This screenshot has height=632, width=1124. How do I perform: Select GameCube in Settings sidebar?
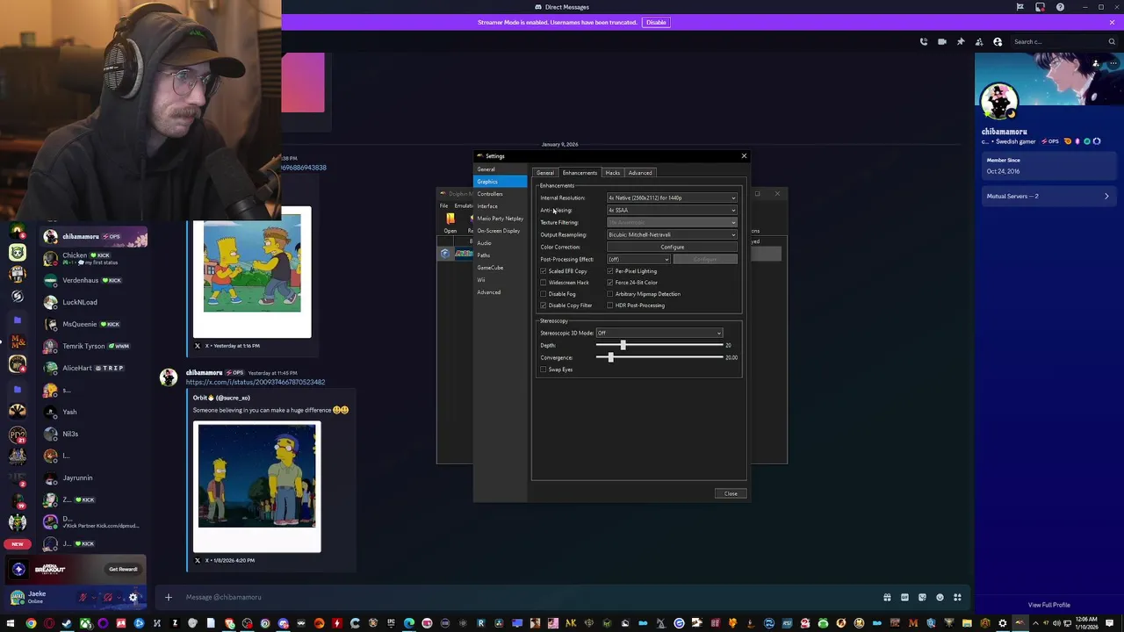pos(500,268)
